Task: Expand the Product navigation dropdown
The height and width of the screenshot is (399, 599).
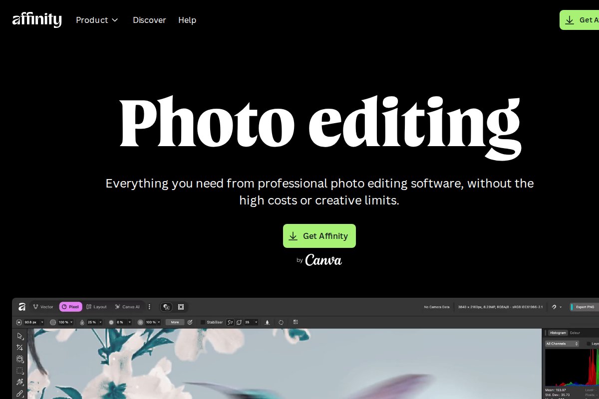Action: 97,20
